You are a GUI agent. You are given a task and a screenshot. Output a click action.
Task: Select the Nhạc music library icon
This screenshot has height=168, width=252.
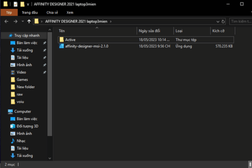coord(13,141)
